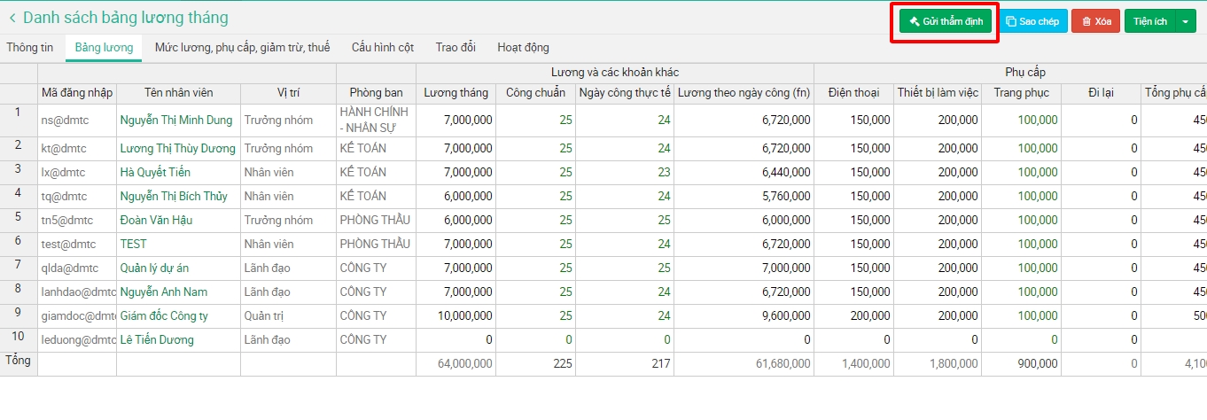The height and width of the screenshot is (420, 1207).
Task: Click employee name Hà Quyết Tiến
Action: pyautogui.click(x=155, y=172)
